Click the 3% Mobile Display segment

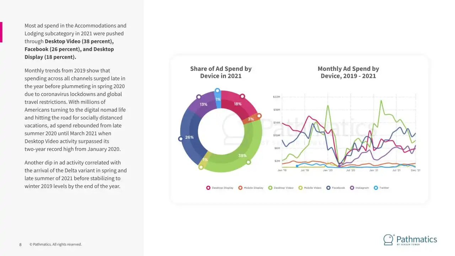251,119
